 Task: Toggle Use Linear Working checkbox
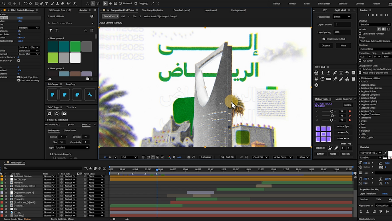click(18, 80)
